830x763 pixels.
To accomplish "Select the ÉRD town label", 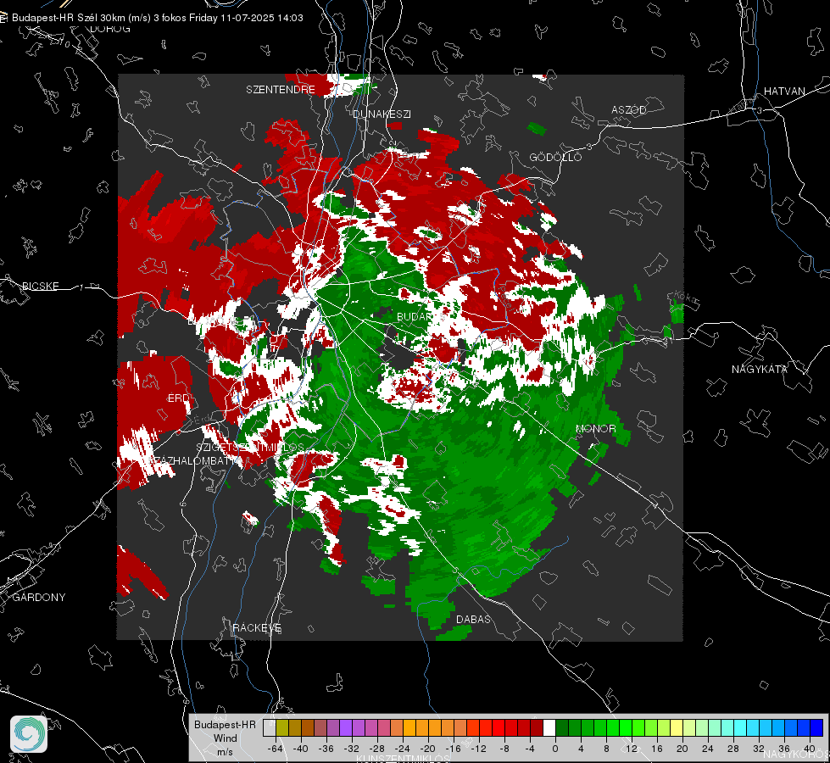I will click(x=179, y=398).
